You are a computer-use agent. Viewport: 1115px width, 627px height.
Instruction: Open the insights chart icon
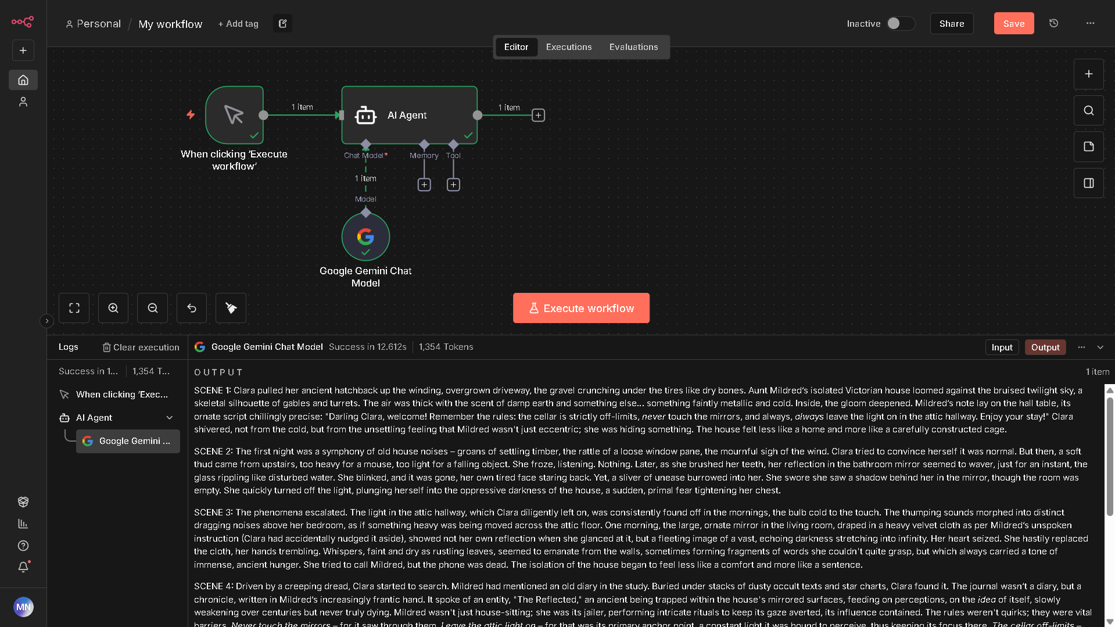[x=23, y=524]
